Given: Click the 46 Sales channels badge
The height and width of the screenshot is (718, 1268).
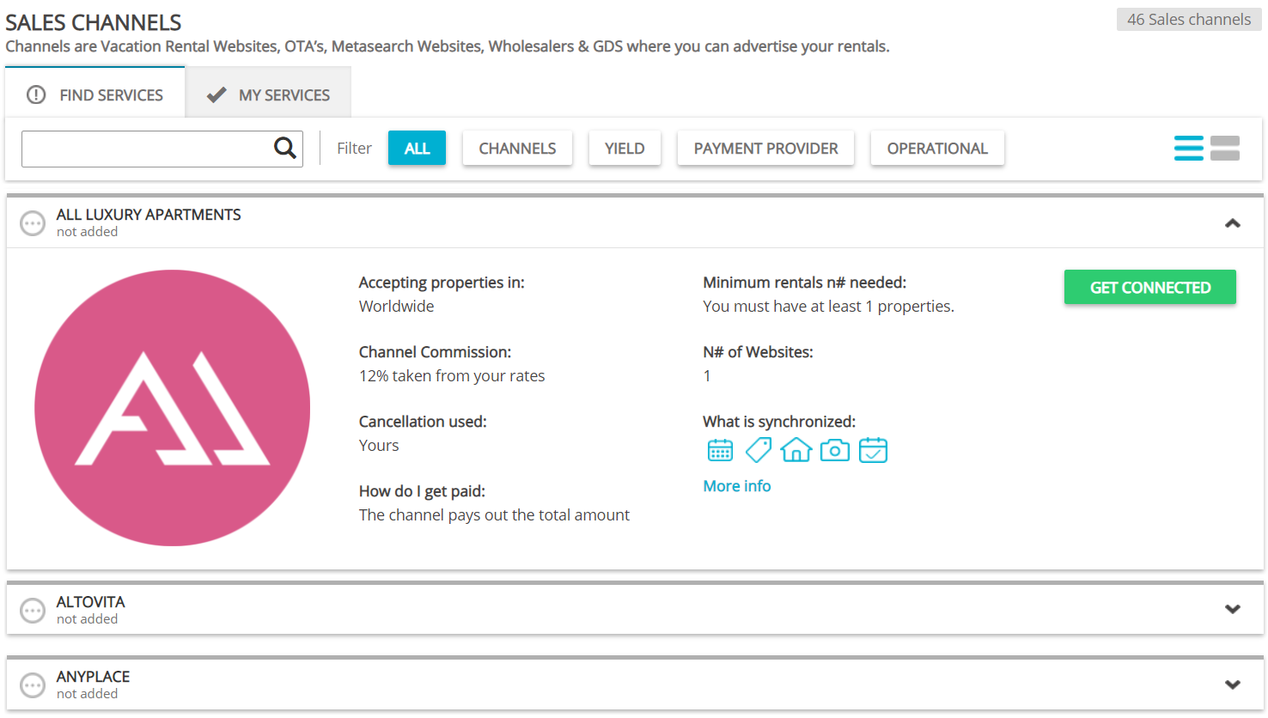Looking at the screenshot, I should (1189, 20).
